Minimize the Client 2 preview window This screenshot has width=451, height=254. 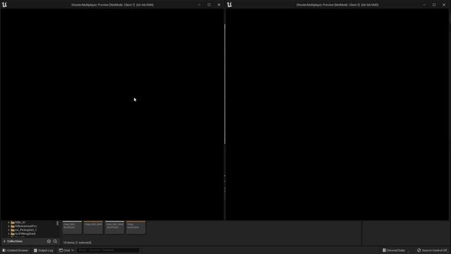pos(424,5)
